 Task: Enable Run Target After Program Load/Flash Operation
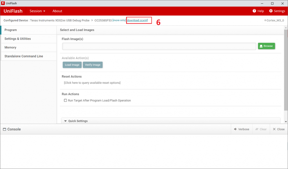click(65, 100)
